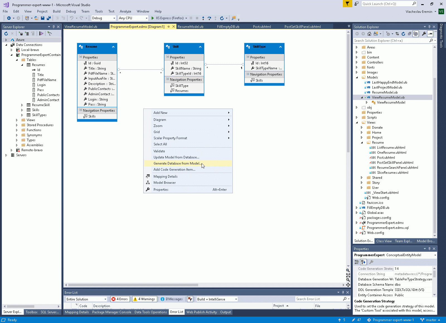The height and width of the screenshot is (323, 446).
Task: Toggle Categorized view in Properties panel
Action: (357, 262)
